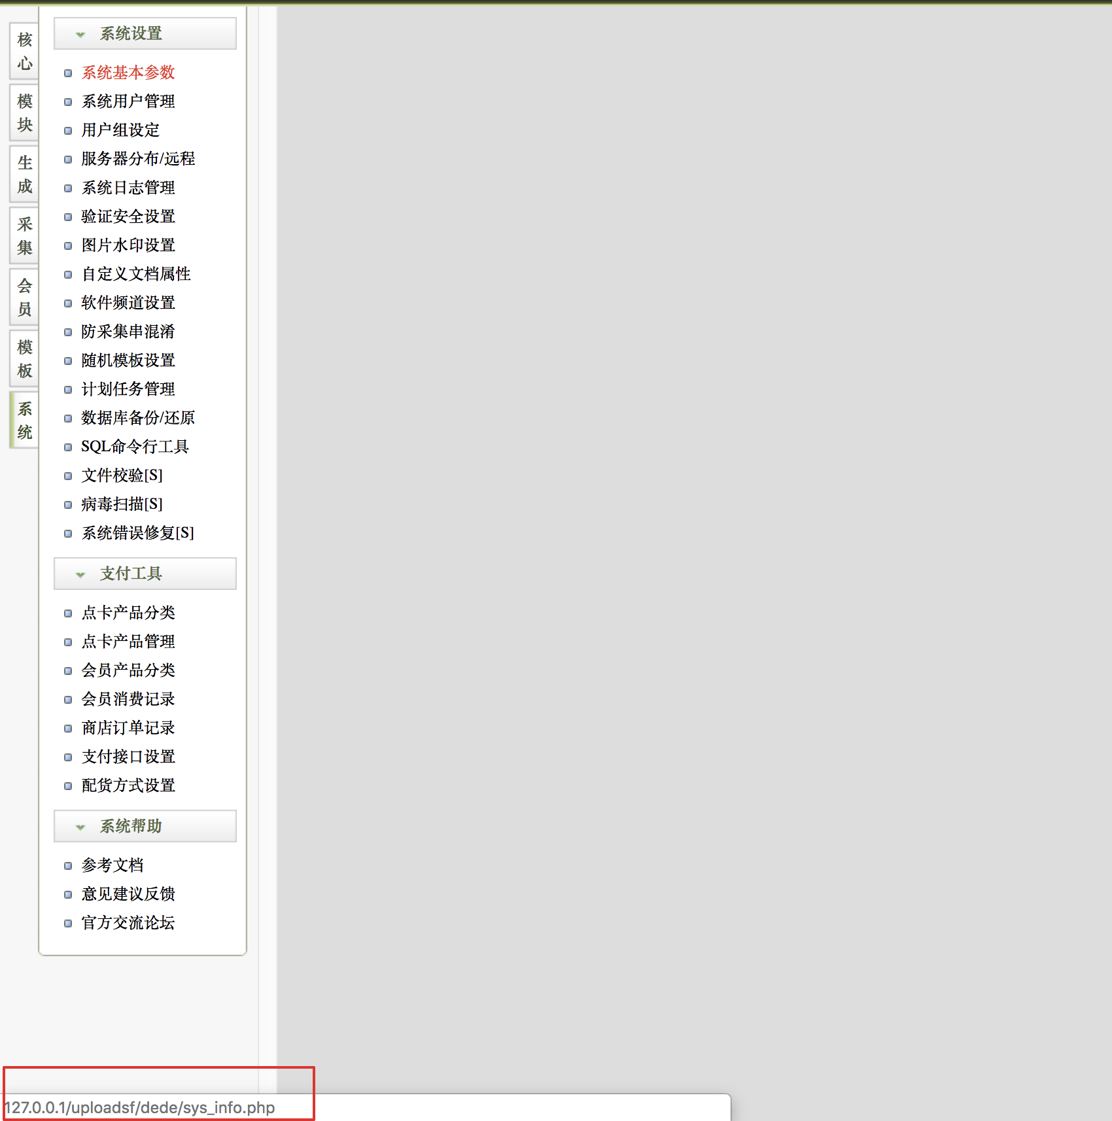Go to 数据库备份/还原

pos(138,418)
